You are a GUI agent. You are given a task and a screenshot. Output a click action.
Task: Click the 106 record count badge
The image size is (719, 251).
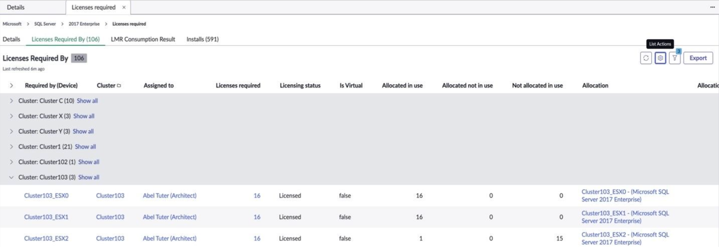[79, 58]
